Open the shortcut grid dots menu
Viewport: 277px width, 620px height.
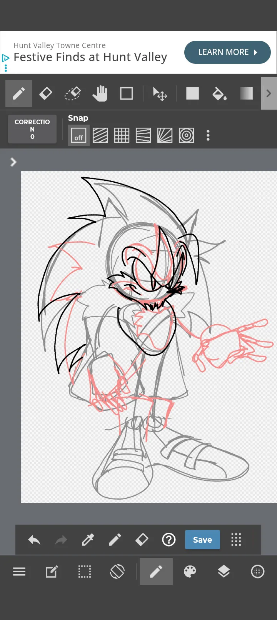tap(236, 540)
